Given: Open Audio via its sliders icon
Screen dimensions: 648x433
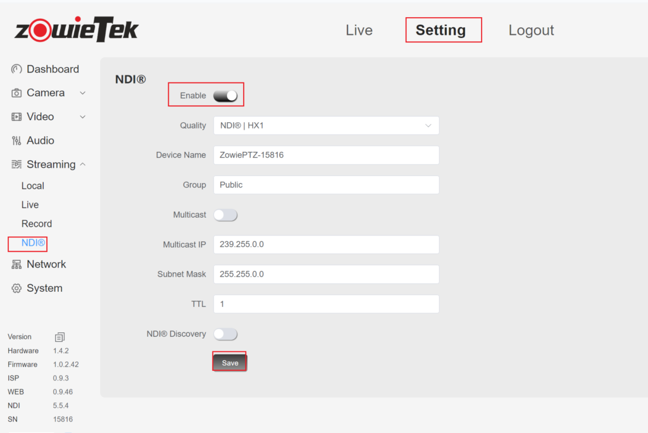Looking at the screenshot, I should (x=16, y=141).
